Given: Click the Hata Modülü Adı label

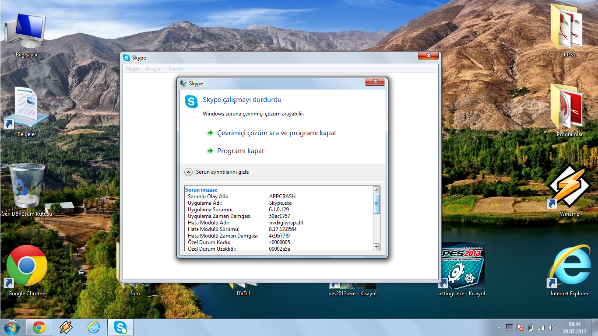Looking at the screenshot, I should [208, 223].
